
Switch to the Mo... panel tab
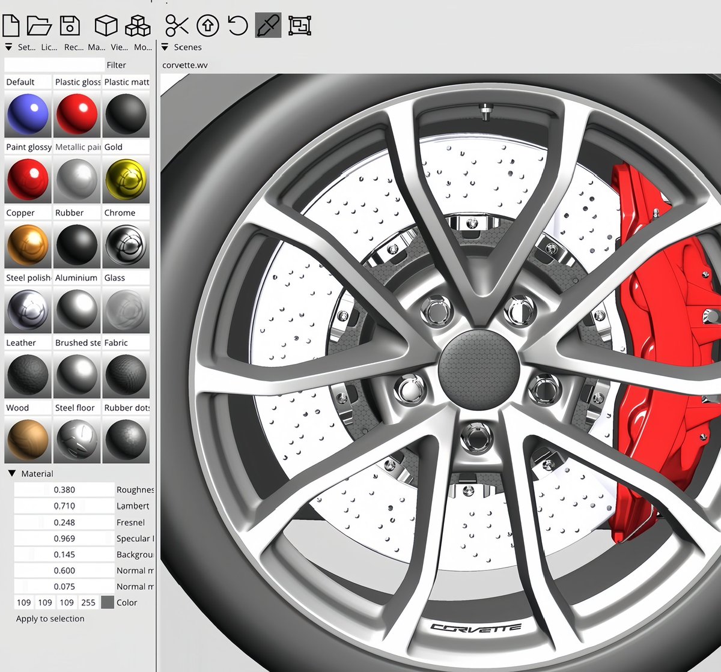click(x=142, y=47)
